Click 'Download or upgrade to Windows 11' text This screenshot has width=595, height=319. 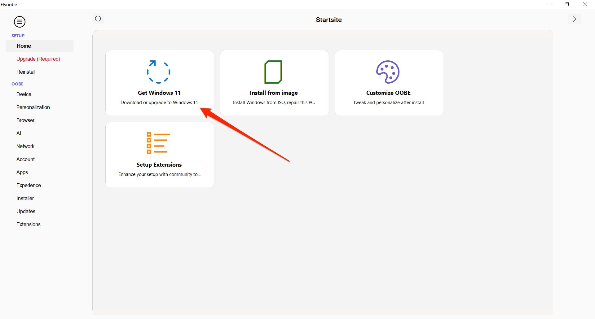(159, 103)
